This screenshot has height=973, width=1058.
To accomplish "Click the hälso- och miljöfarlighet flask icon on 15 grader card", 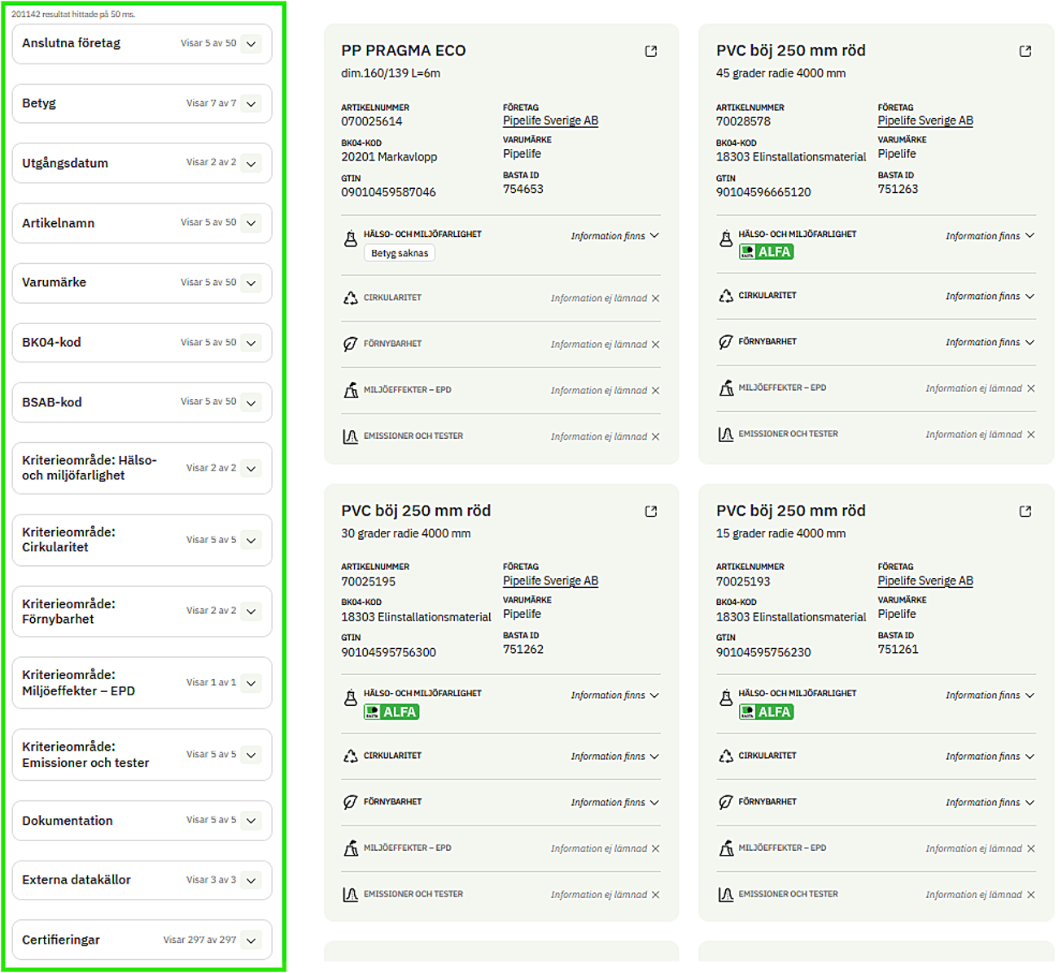I will point(726,698).
